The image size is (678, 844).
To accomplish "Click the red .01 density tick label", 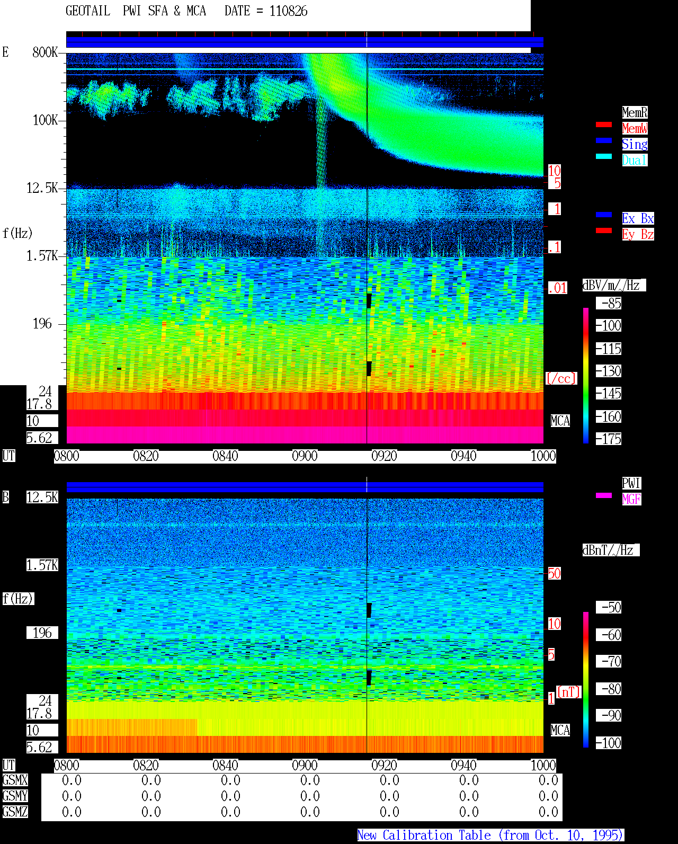I will (x=558, y=288).
